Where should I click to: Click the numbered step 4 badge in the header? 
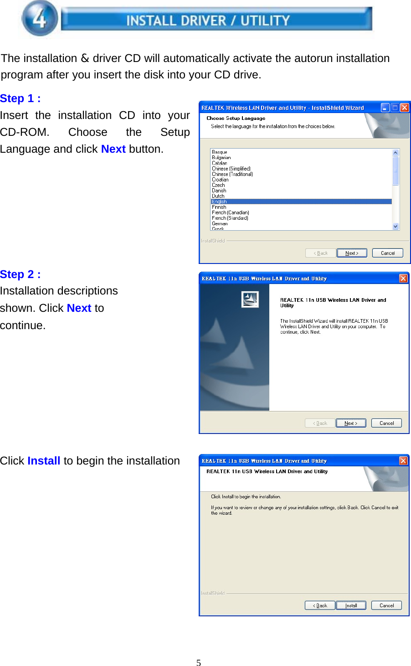pyautogui.click(x=39, y=19)
